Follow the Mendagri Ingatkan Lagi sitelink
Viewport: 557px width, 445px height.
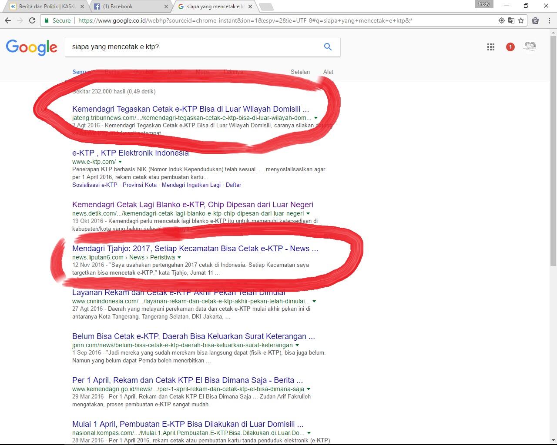tap(191, 185)
